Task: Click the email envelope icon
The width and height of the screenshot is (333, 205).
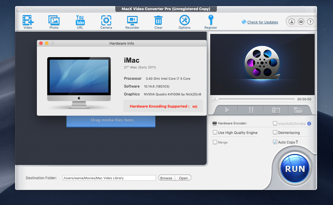Action: [301, 22]
